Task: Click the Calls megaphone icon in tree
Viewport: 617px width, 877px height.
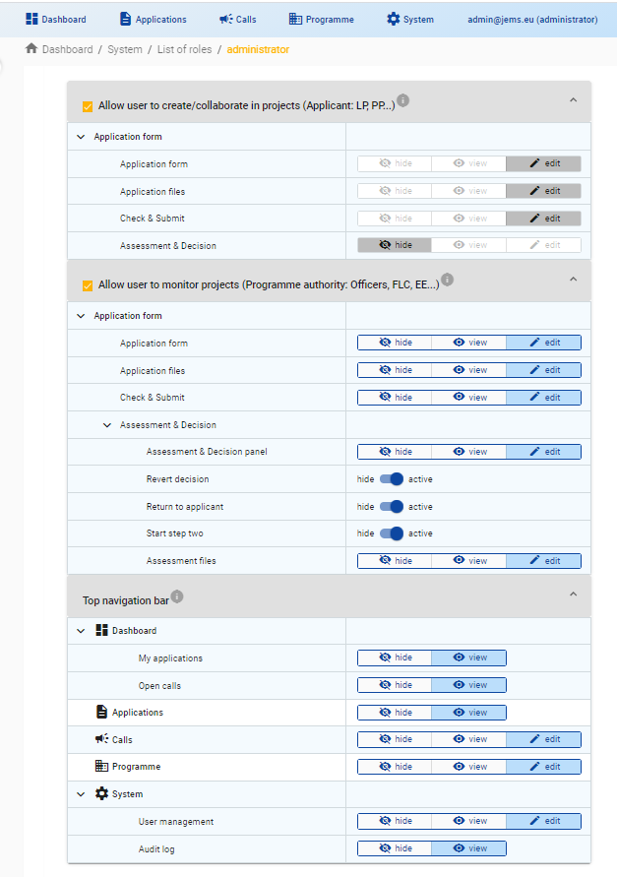Action: [101, 739]
